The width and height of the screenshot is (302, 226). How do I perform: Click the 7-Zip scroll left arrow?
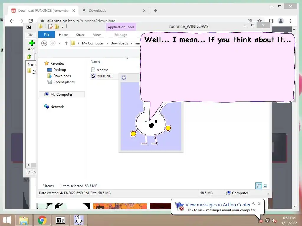[29, 165]
